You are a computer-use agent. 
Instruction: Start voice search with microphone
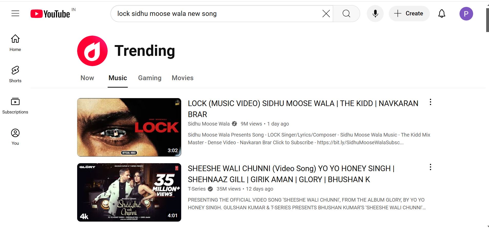[x=375, y=14]
